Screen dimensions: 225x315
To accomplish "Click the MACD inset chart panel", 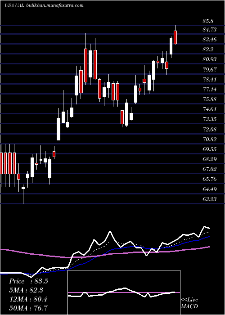I will click(x=124, y=292).
